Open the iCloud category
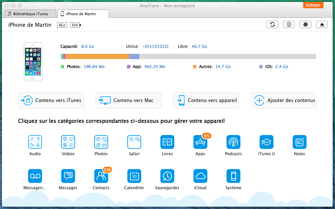The height and width of the screenshot is (209, 335). click(200, 176)
